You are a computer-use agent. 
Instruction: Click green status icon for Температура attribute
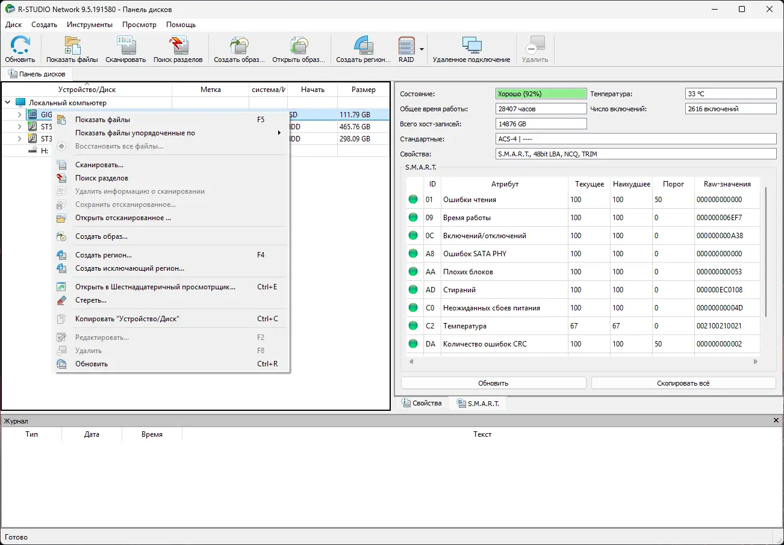[413, 326]
